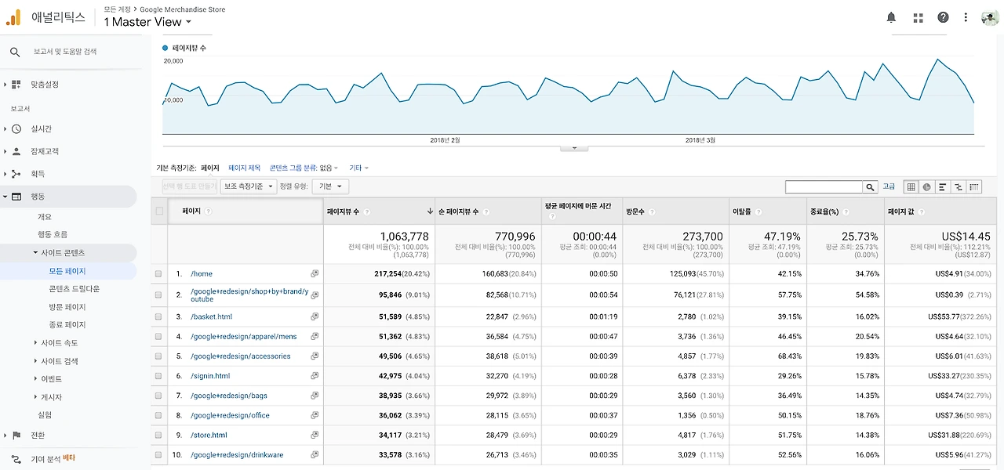Open the notifications bell
Viewport: 1004px width, 470px height.
pyautogui.click(x=891, y=17)
